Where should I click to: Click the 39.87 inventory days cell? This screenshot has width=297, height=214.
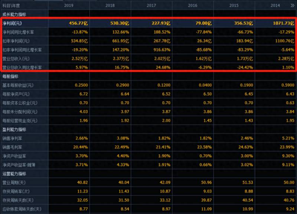[x=206, y=200]
